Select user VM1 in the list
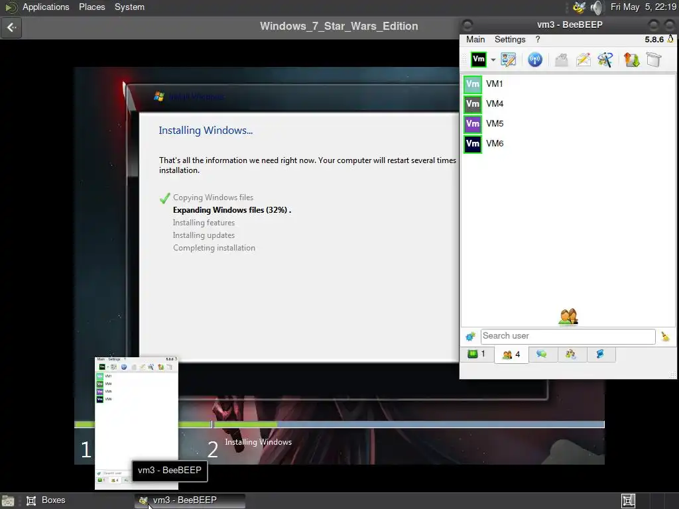Screen dimensions: 679x509 tap(568, 84)
